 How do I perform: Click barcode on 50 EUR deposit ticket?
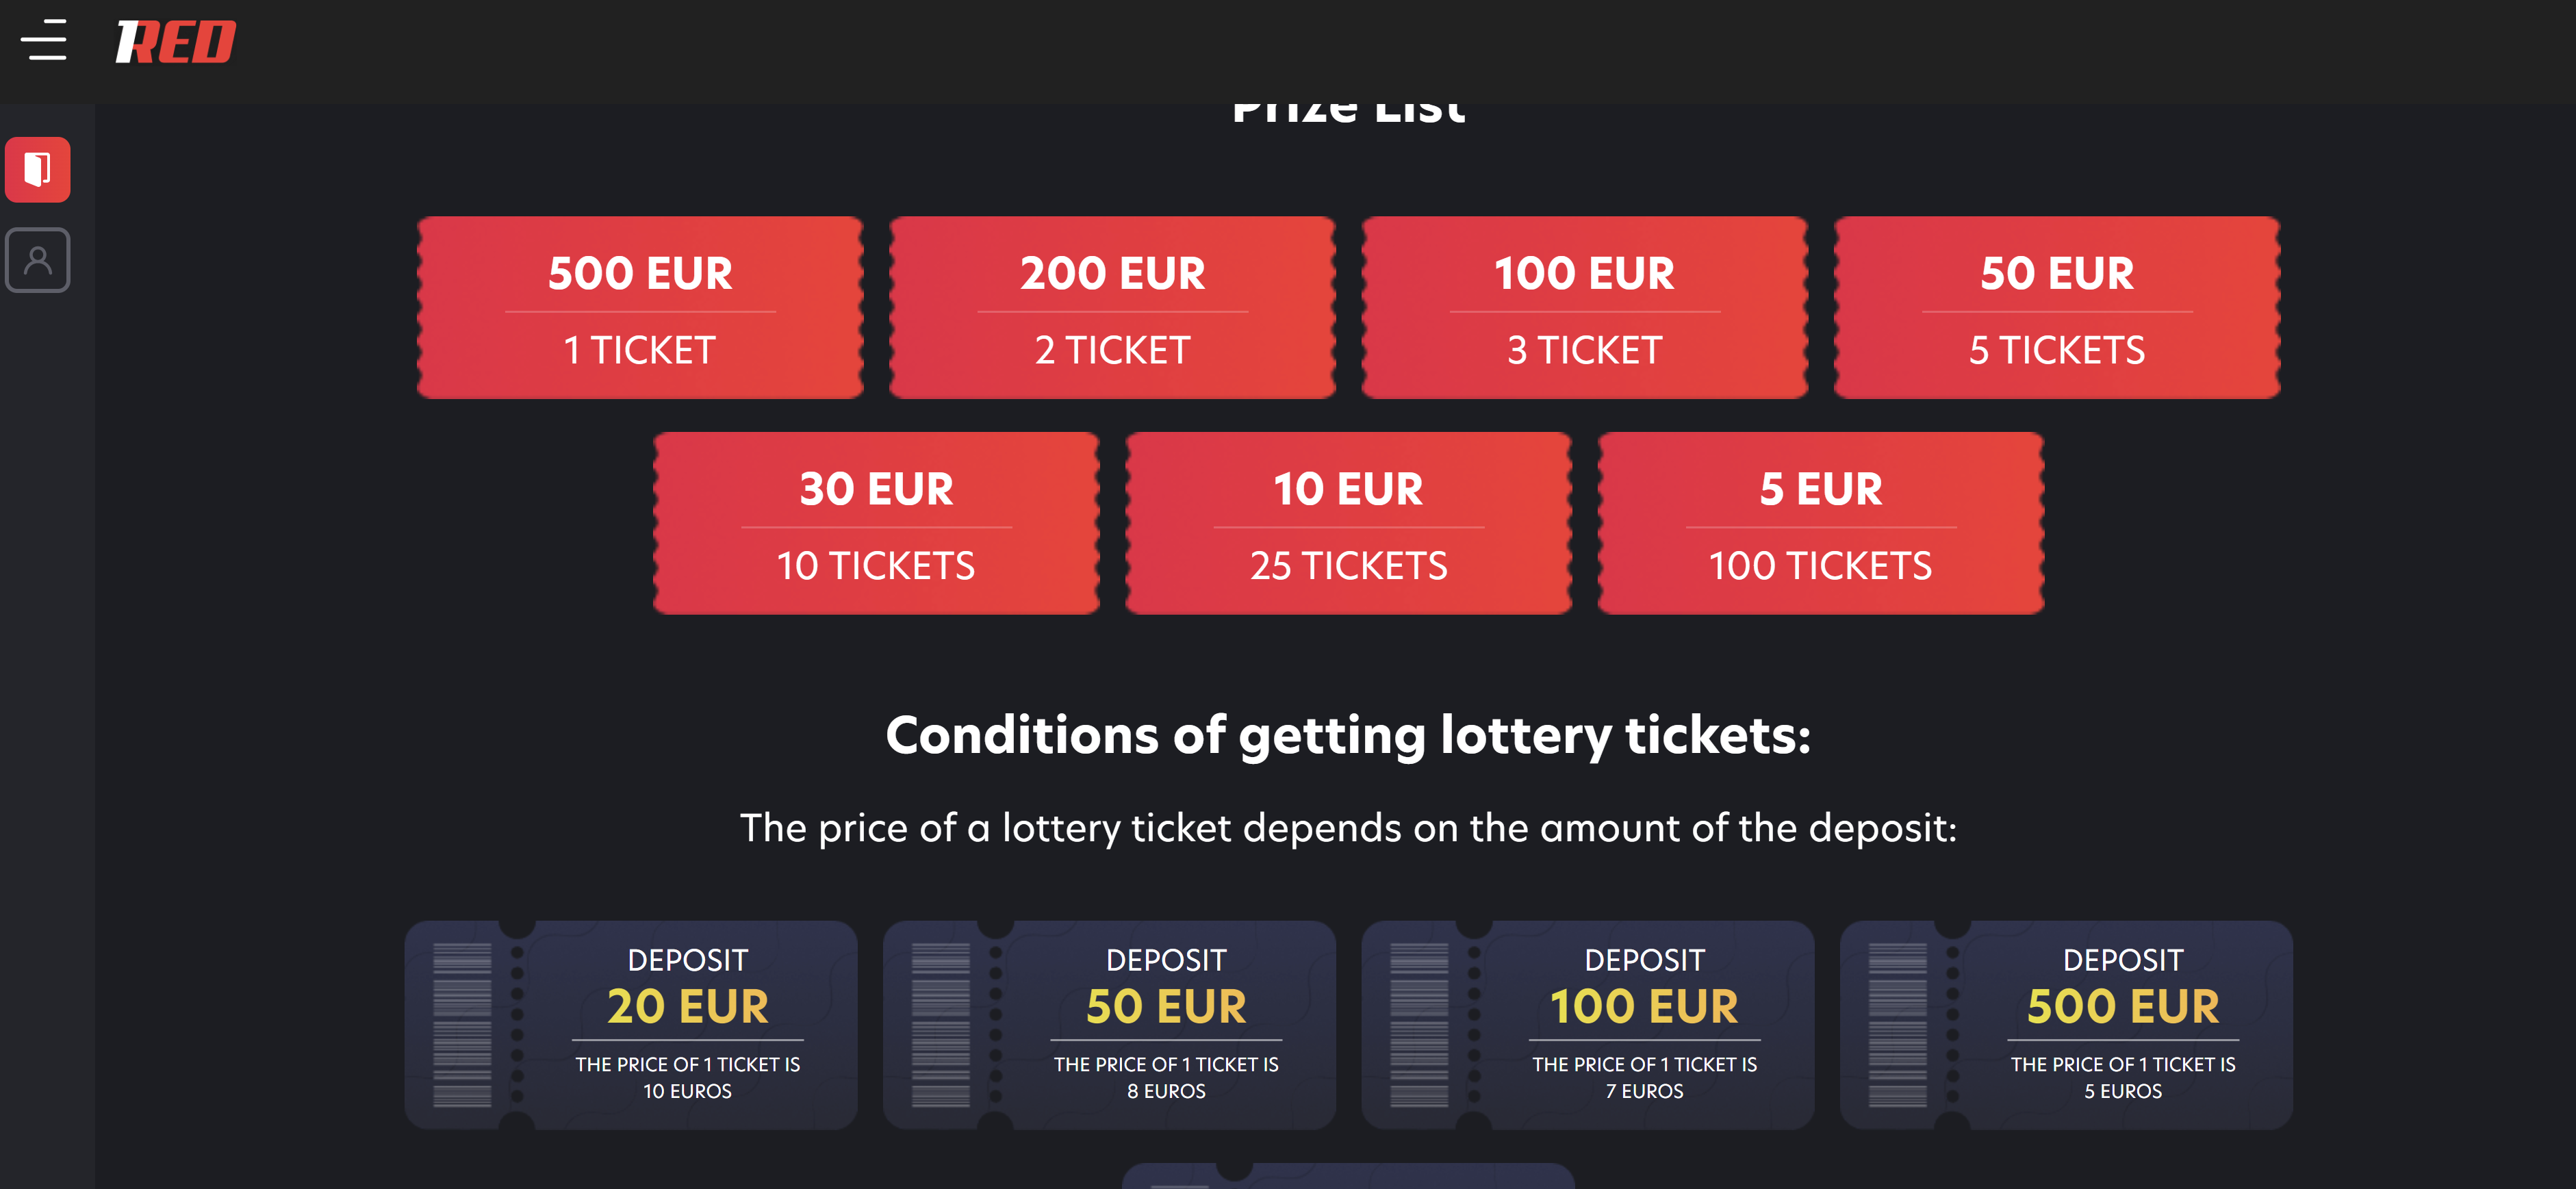click(940, 1024)
